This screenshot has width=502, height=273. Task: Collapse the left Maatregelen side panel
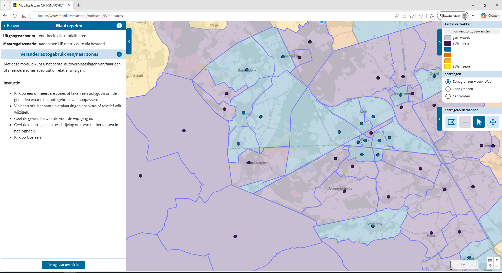(x=129, y=41)
